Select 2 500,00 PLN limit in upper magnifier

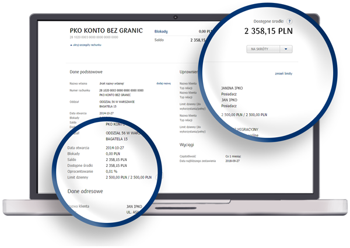coord(244,115)
